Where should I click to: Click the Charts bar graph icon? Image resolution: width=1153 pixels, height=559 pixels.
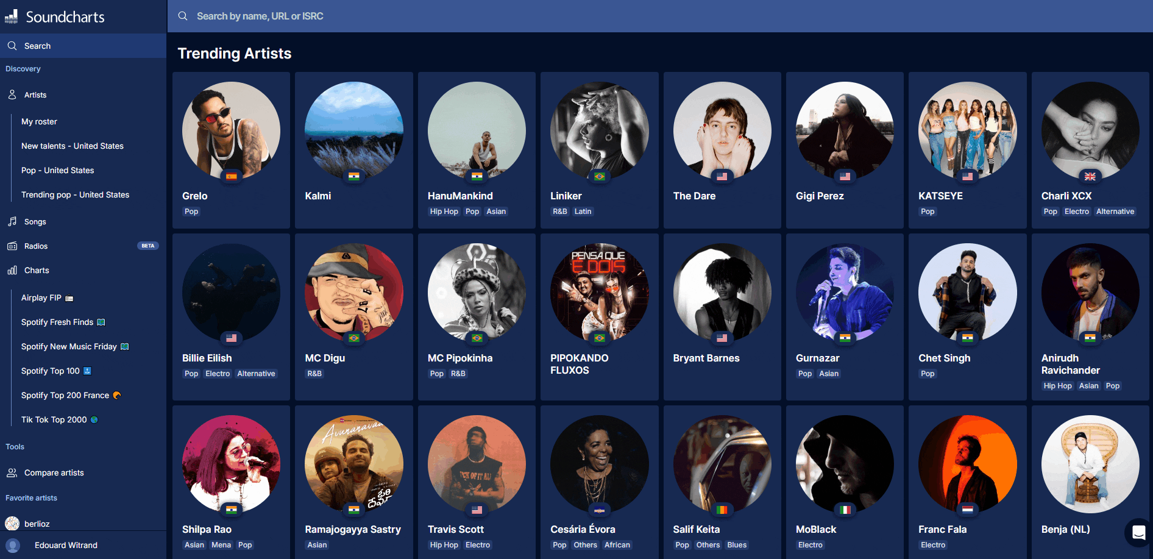pyautogui.click(x=12, y=270)
